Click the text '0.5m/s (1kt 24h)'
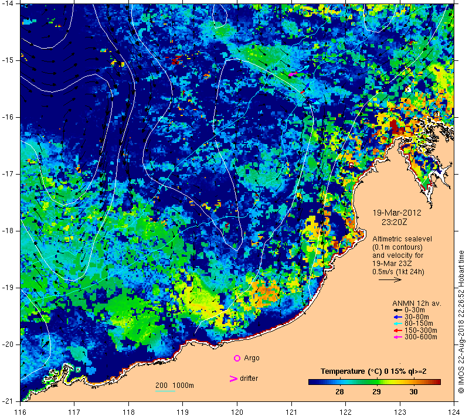Screen dimensions: 469x416 [x=399, y=272]
